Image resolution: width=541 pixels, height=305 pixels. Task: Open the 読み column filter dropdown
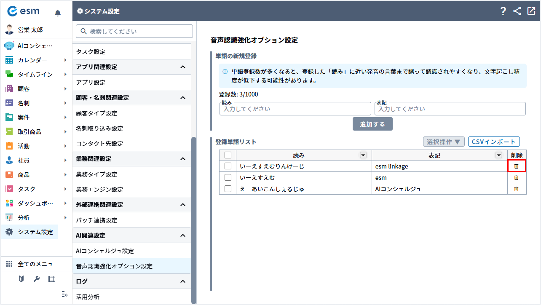pos(363,155)
